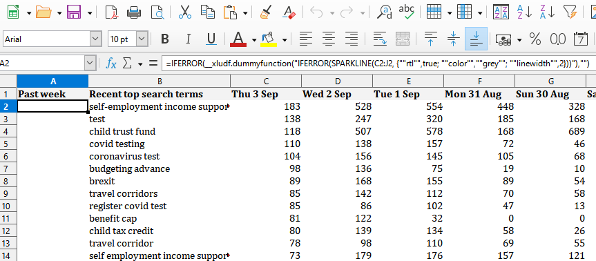The width and height of the screenshot is (596, 261).
Task: Click Merge and Center Cells icon
Action: [x=402, y=39]
